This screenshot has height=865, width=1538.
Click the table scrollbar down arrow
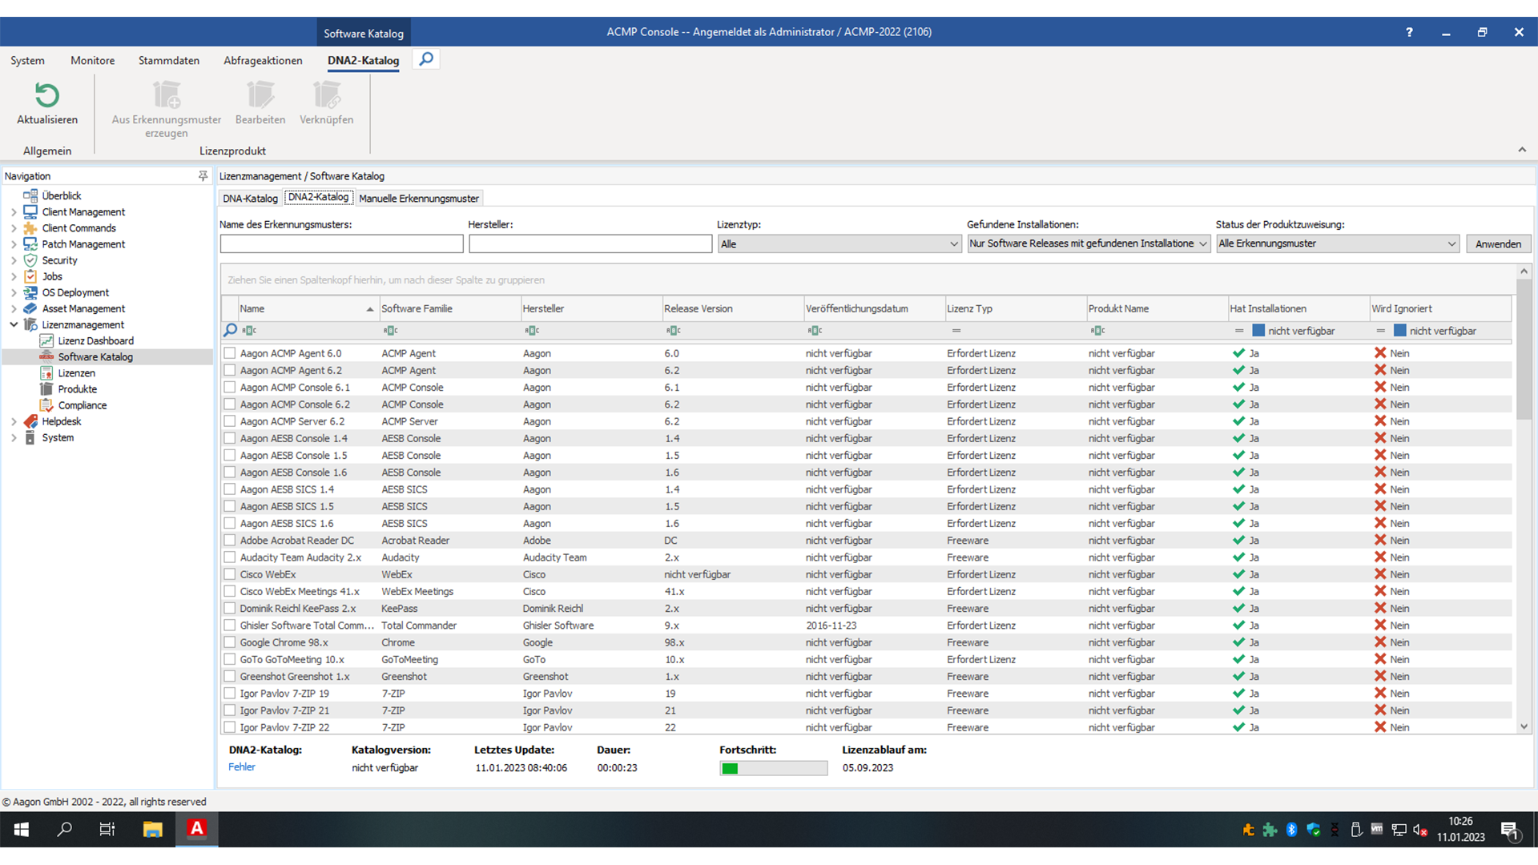pos(1524,726)
